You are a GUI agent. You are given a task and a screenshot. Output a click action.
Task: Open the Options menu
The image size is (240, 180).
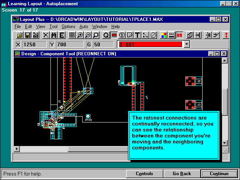tap(68, 27)
